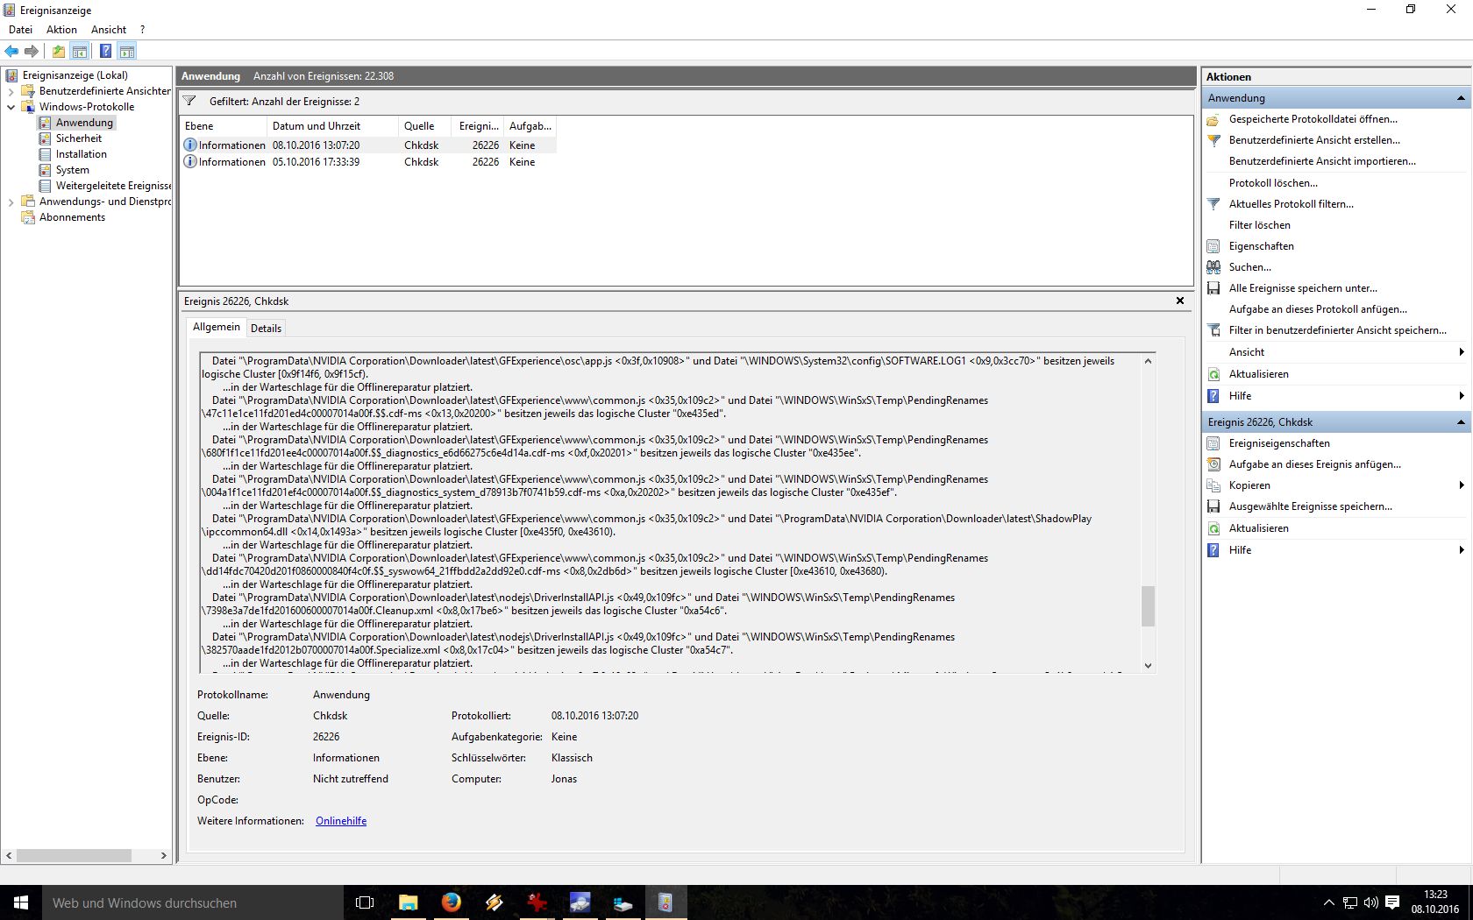The height and width of the screenshot is (920, 1473).
Task: Select System log in tree
Action: coord(73,170)
